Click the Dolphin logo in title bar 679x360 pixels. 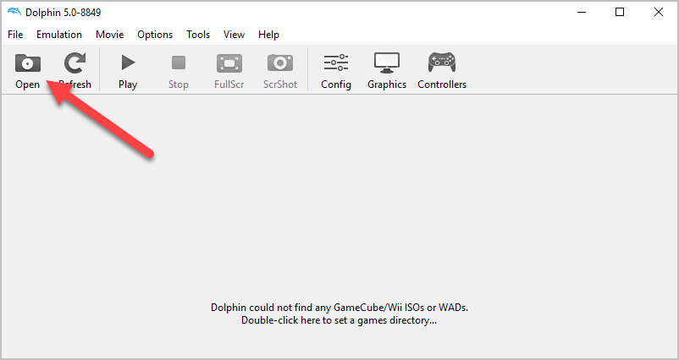click(x=14, y=12)
